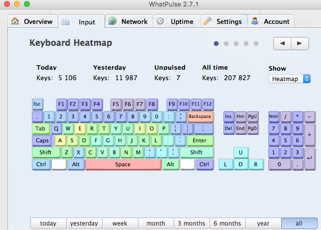
Task: Click the A key on heatmap
Action: point(60,140)
